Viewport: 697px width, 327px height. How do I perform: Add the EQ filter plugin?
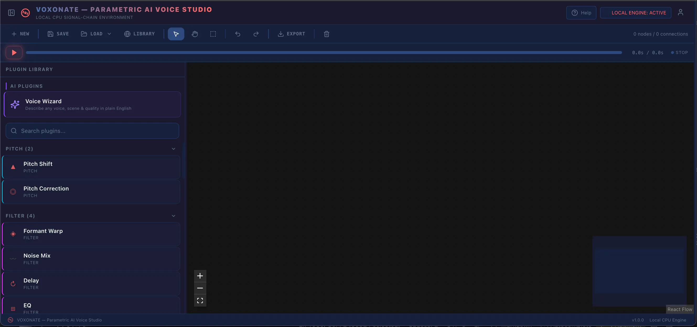click(91, 306)
